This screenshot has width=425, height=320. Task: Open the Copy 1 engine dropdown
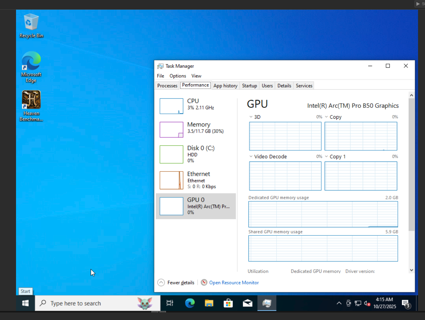pyautogui.click(x=326, y=156)
